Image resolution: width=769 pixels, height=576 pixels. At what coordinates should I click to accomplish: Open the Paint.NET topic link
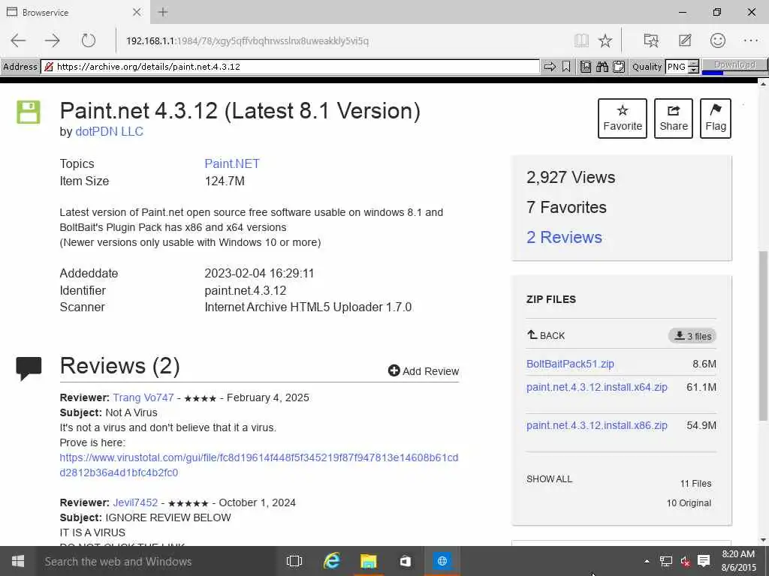click(x=232, y=163)
